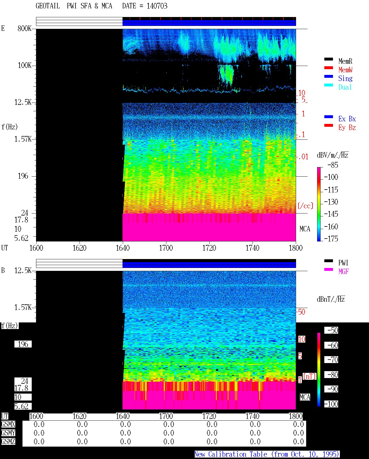The width and height of the screenshot is (369, 459).
Task: Click the cyan Dual legend swatch
Action: coord(329,85)
